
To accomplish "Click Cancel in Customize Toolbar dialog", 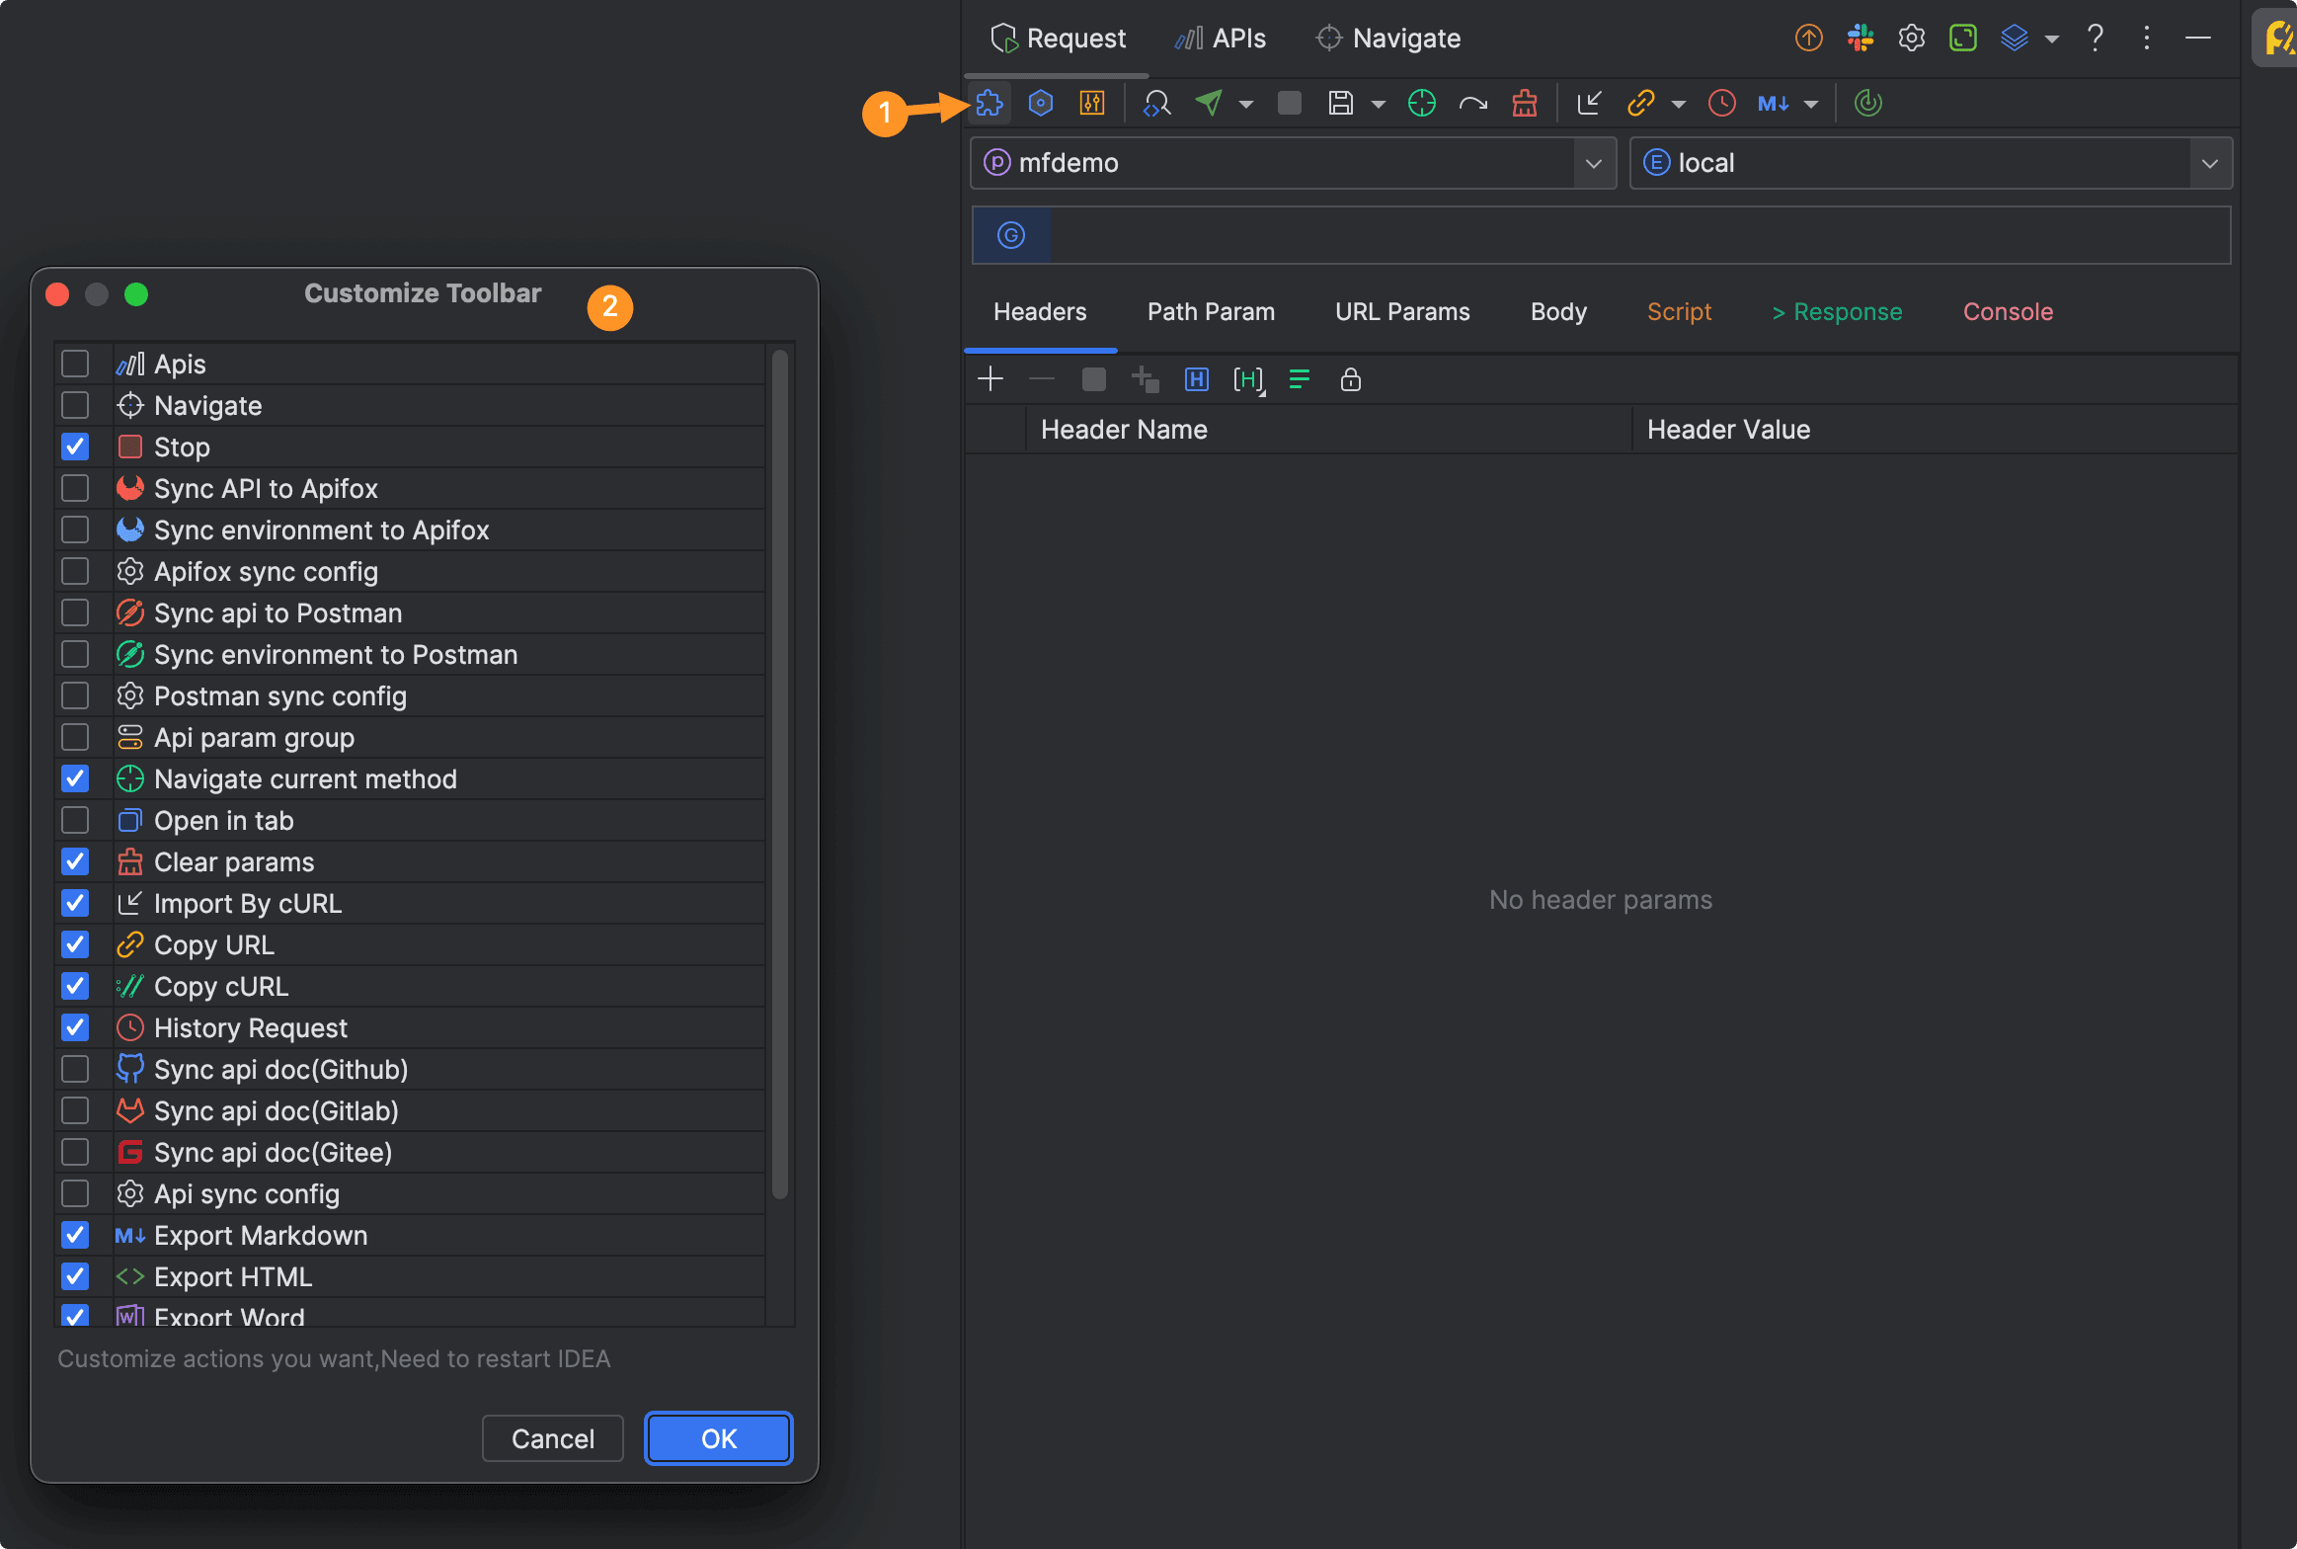I will tap(552, 1438).
